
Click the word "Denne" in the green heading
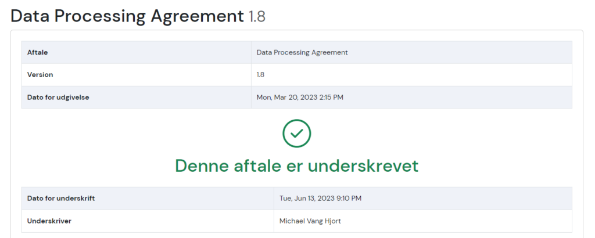tap(201, 166)
